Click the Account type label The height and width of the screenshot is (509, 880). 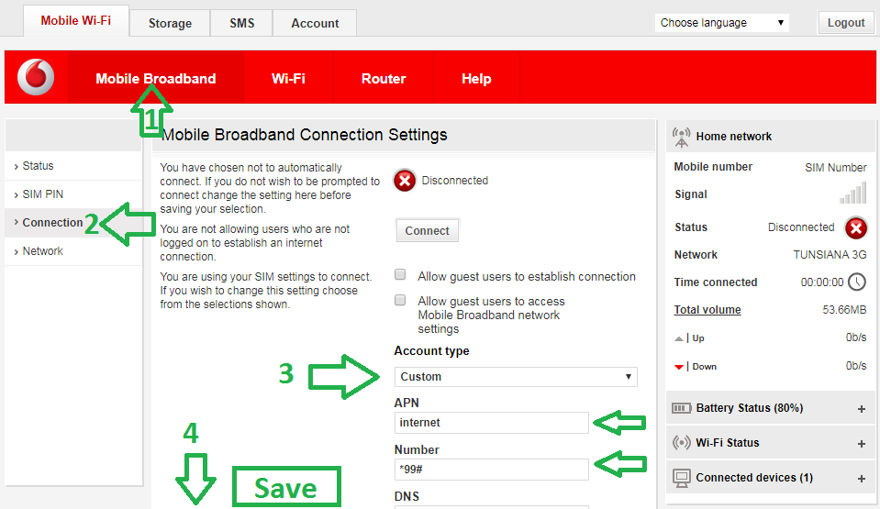pos(431,350)
